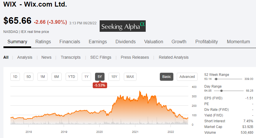Screen dimensions: 256x138
Task: Choose the 10Y chart range
Action: (x=114, y=77)
